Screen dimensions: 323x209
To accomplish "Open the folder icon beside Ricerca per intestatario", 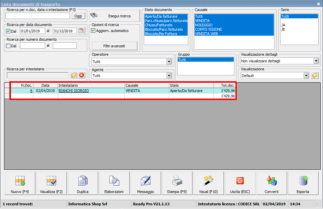I will tap(74, 75).
